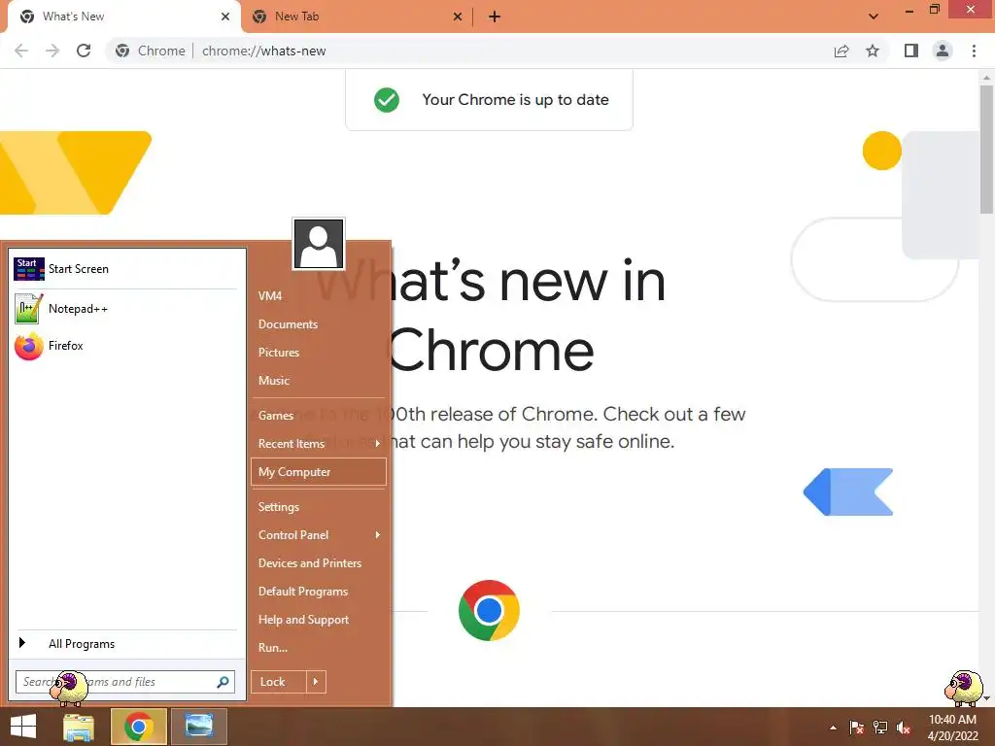The width and height of the screenshot is (995, 746).
Task: Show hidden tray icons arrow
Action: (x=833, y=728)
